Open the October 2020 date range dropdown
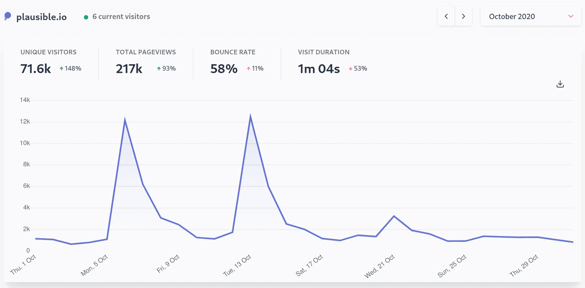 pyautogui.click(x=530, y=16)
